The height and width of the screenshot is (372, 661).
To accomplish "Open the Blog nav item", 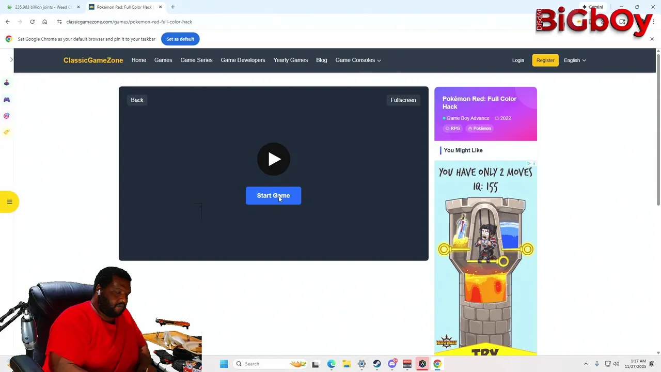I will 321,60.
